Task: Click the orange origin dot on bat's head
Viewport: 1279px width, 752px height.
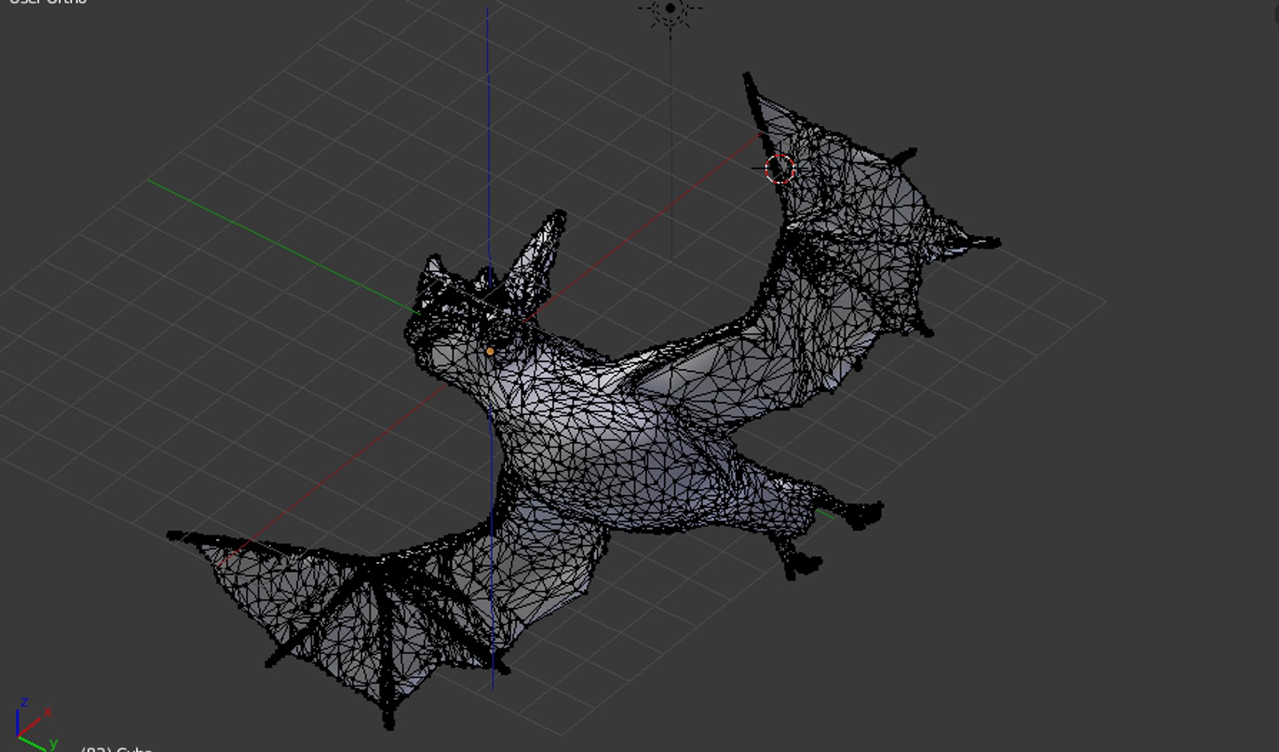Action: [x=490, y=352]
